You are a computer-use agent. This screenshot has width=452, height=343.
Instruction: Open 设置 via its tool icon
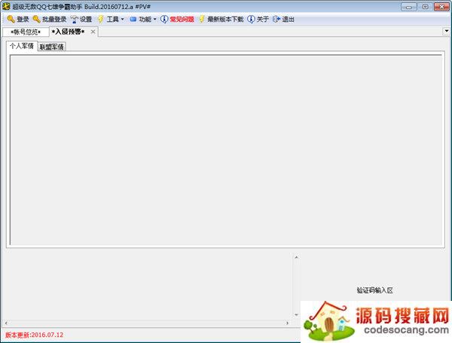pos(75,20)
